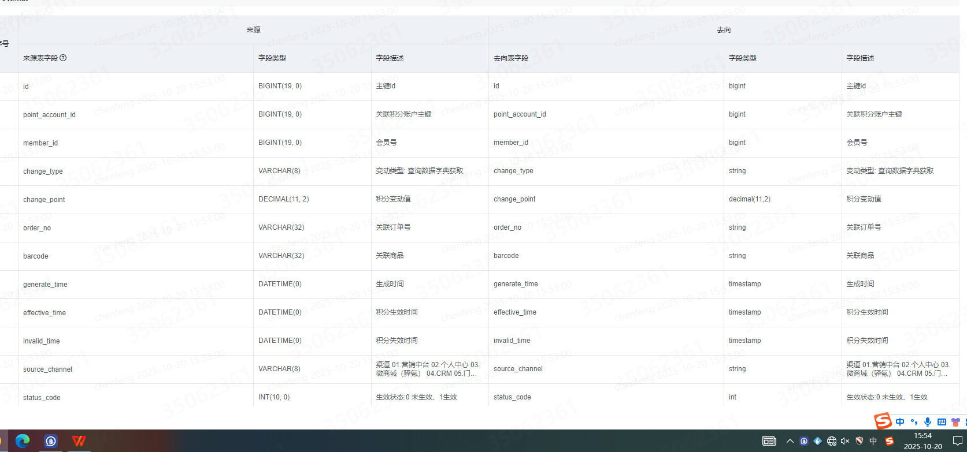Toggle the taskbar IME 中 language indicator
Image resolution: width=967 pixels, height=452 pixels.
pos(873,441)
